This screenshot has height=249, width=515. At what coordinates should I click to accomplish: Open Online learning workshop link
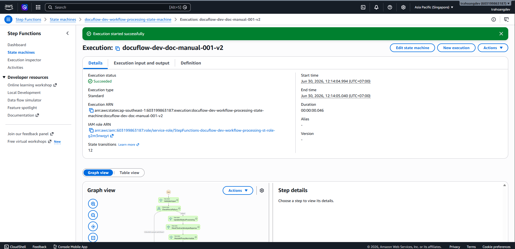32,85
